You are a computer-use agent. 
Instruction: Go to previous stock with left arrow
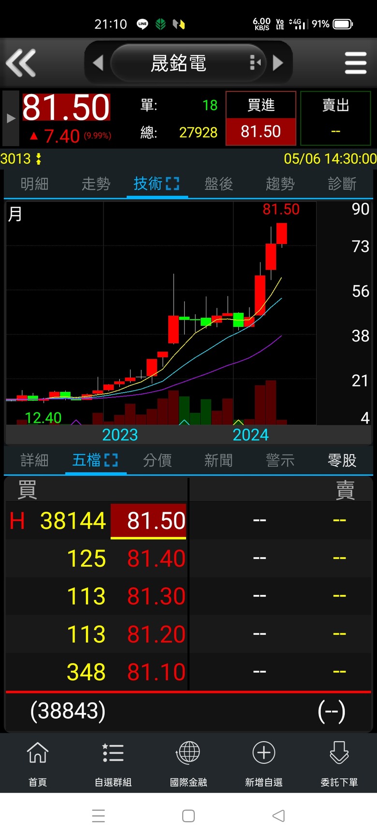[98, 63]
